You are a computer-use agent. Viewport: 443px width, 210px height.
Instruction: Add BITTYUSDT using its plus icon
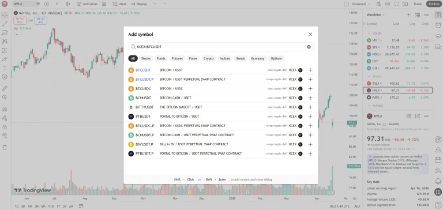coord(310,107)
